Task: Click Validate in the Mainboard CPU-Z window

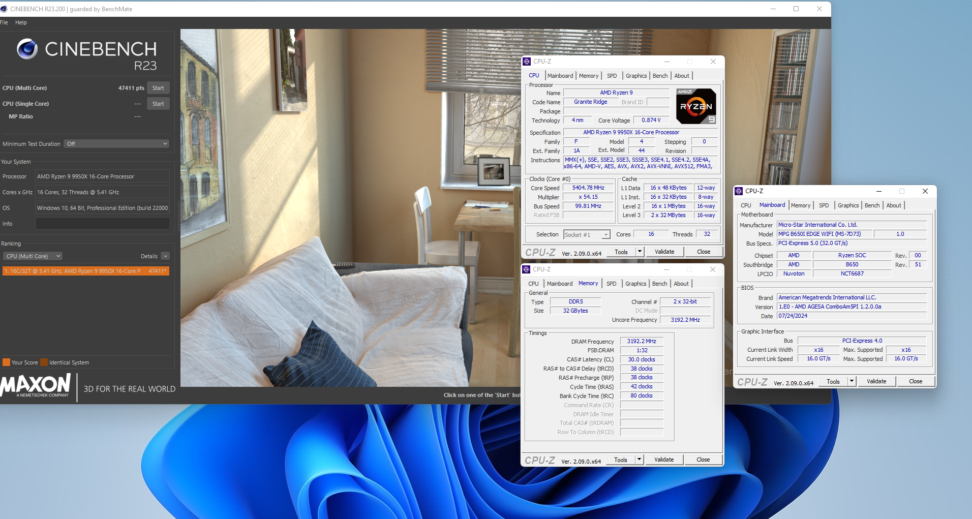Action: (876, 381)
